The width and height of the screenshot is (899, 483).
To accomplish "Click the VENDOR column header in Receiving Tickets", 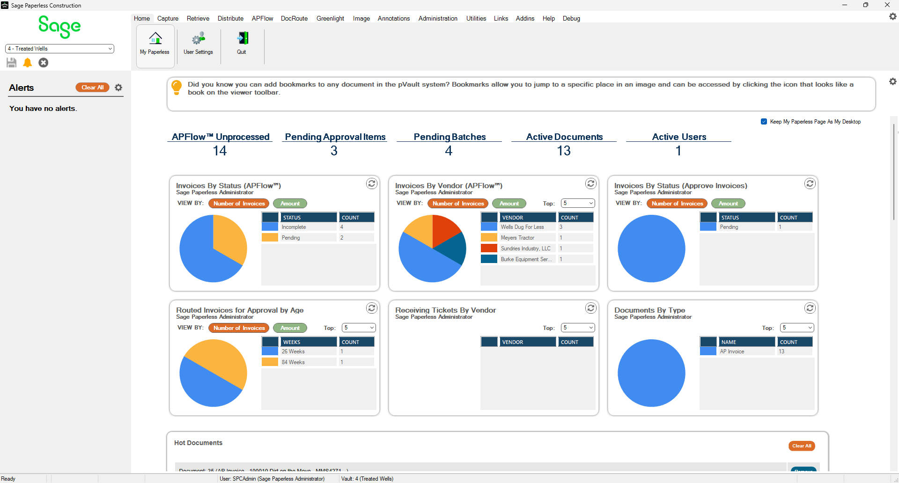I will tap(528, 342).
